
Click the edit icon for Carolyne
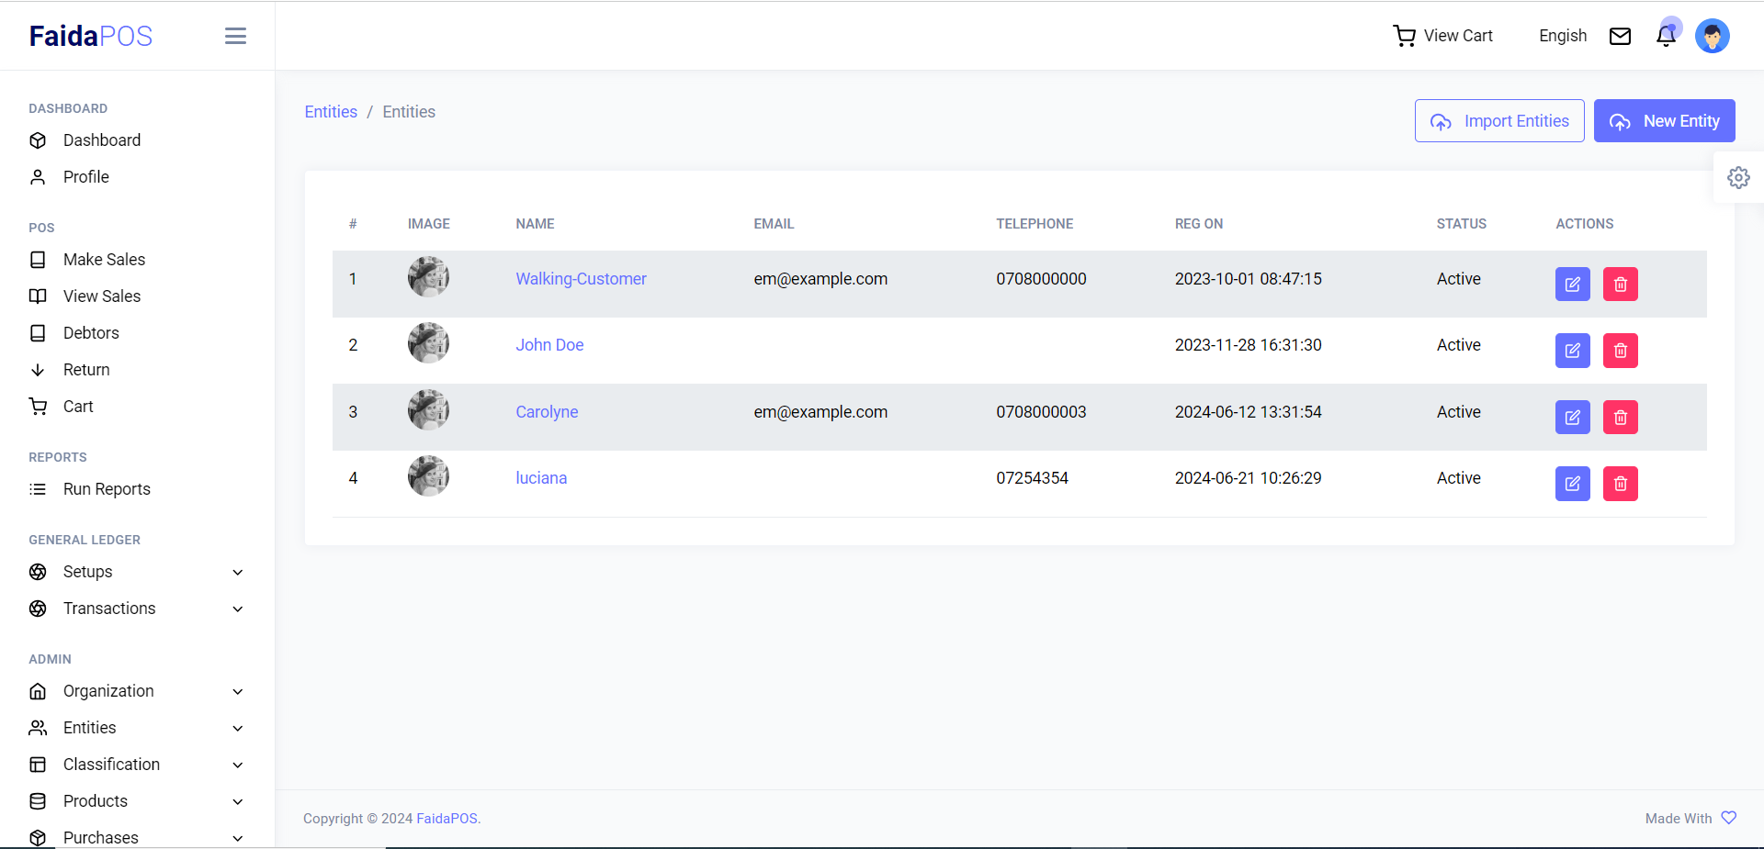pyautogui.click(x=1572, y=418)
